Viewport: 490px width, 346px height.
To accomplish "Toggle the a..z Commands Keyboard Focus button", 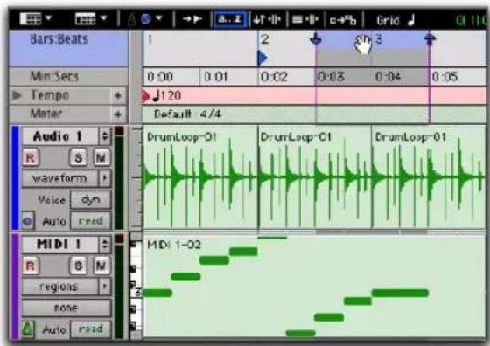I will click(x=230, y=19).
